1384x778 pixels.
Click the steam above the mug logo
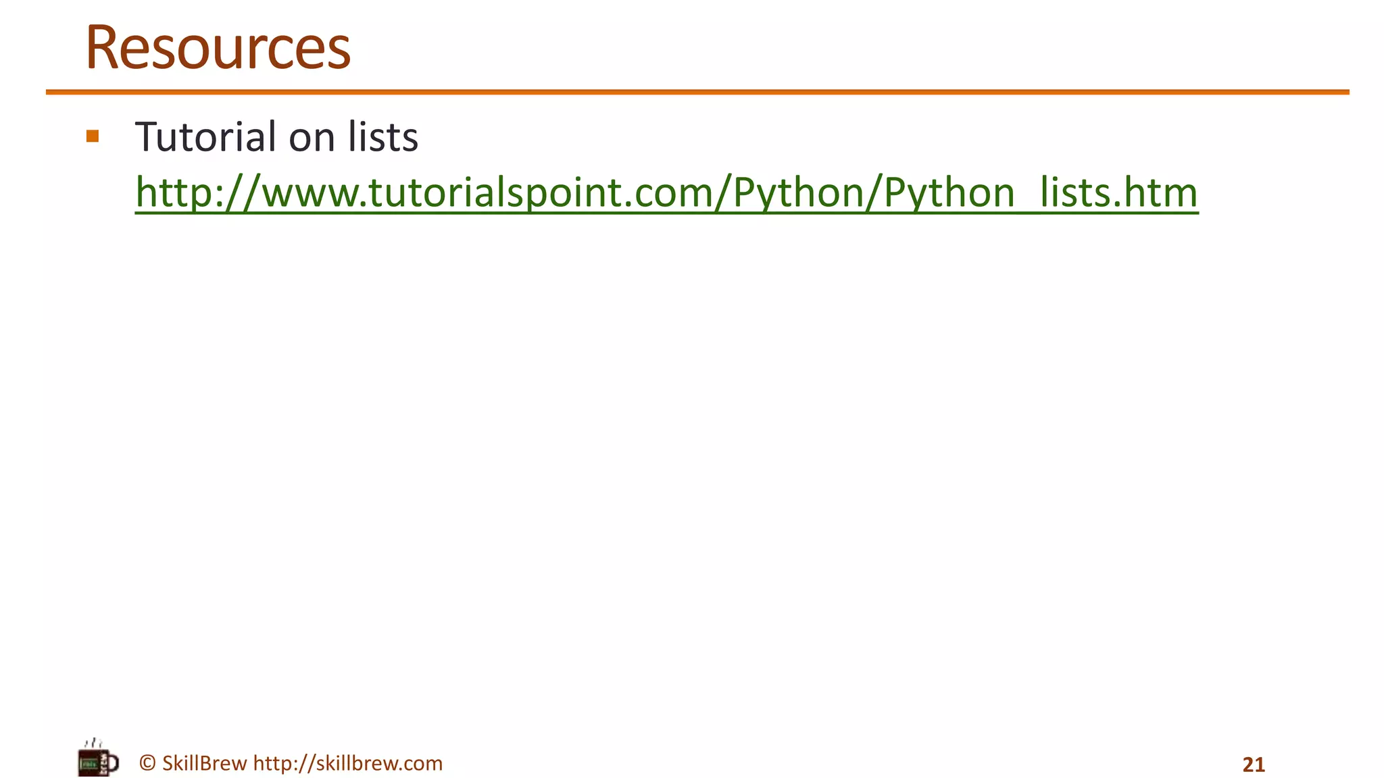96,743
